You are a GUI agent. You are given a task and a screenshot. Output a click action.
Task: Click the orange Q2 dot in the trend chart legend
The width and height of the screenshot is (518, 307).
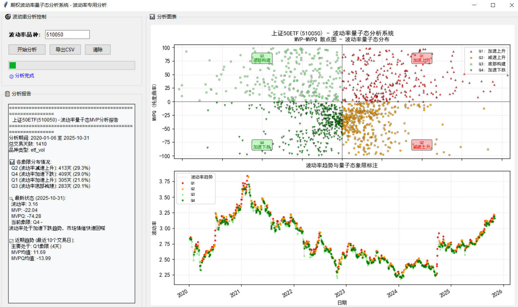(x=183, y=189)
